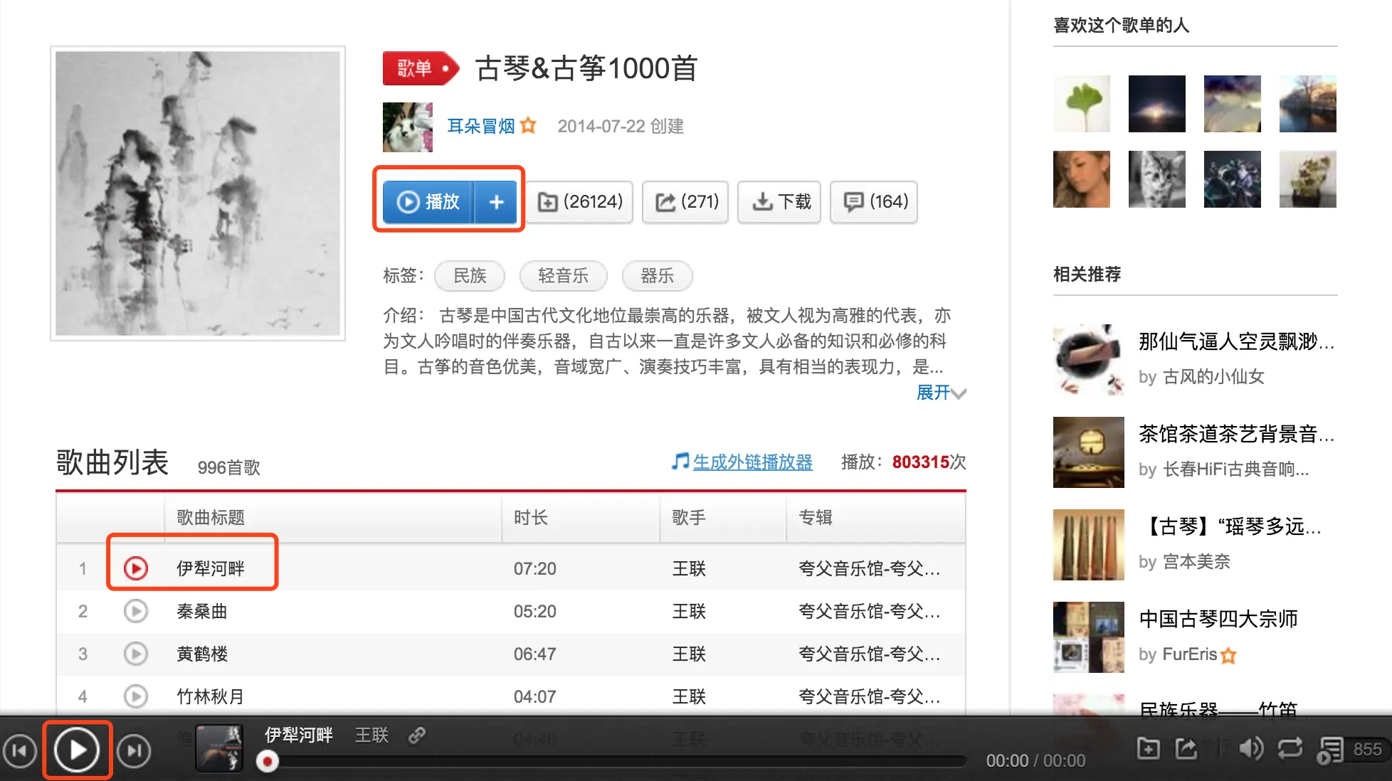Skip to next track in player bar

(134, 750)
